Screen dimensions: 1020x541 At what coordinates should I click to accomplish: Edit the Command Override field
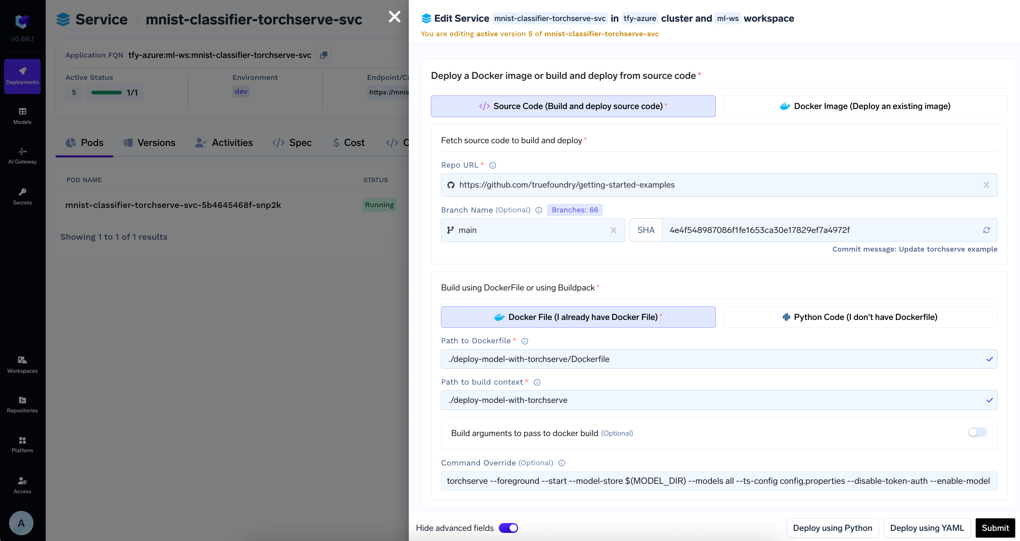(x=719, y=481)
